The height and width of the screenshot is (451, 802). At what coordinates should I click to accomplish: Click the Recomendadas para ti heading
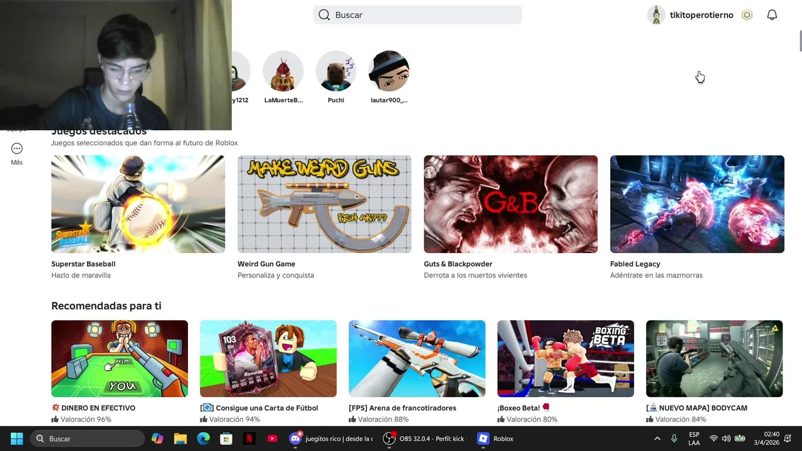(x=107, y=306)
